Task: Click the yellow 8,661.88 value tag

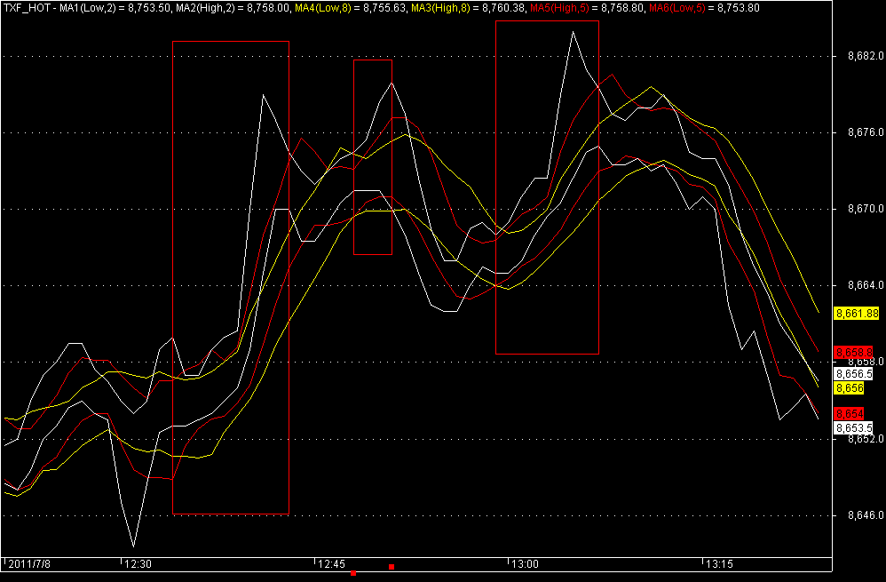Action: click(857, 313)
